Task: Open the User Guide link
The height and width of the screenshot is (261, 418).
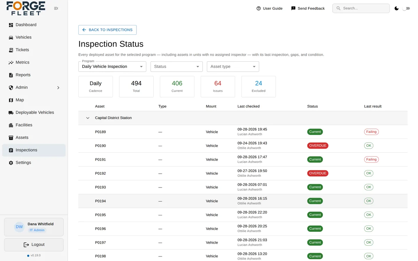Action: pyautogui.click(x=269, y=8)
